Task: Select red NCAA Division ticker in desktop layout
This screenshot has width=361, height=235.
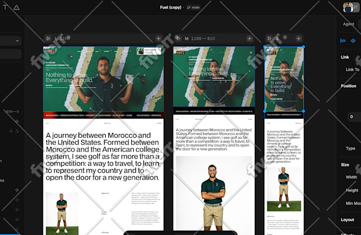Action: coord(104,115)
